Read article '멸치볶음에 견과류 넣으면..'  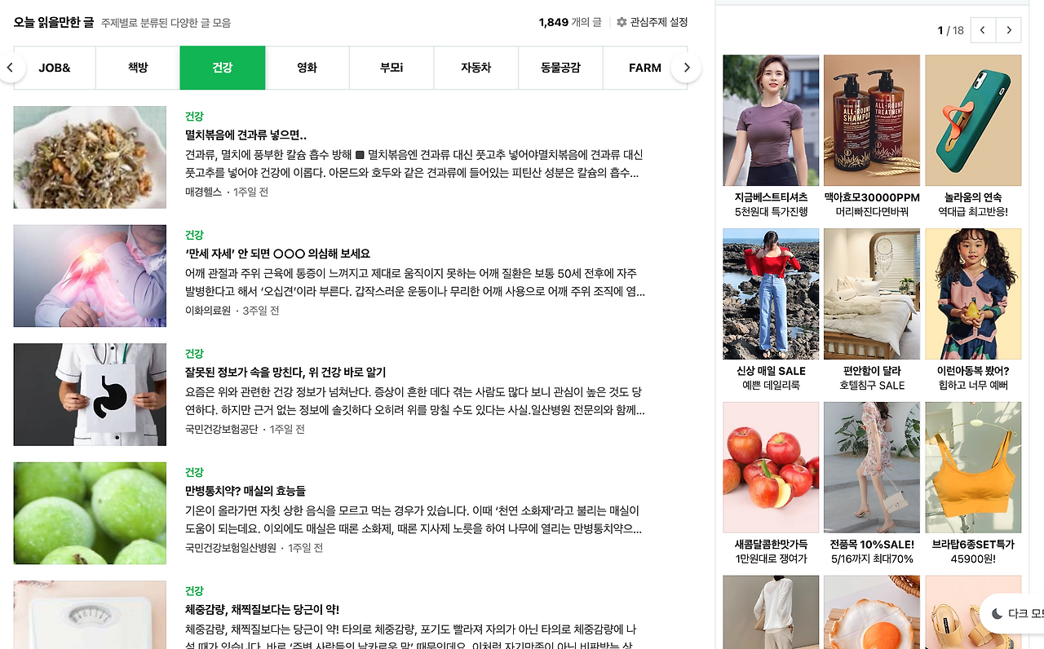click(x=246, y=135)
